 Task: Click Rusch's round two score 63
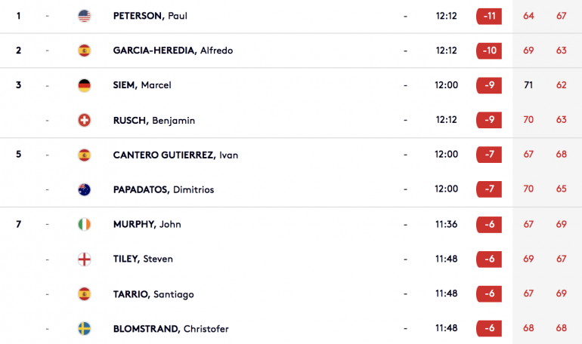tap(561, 120)
